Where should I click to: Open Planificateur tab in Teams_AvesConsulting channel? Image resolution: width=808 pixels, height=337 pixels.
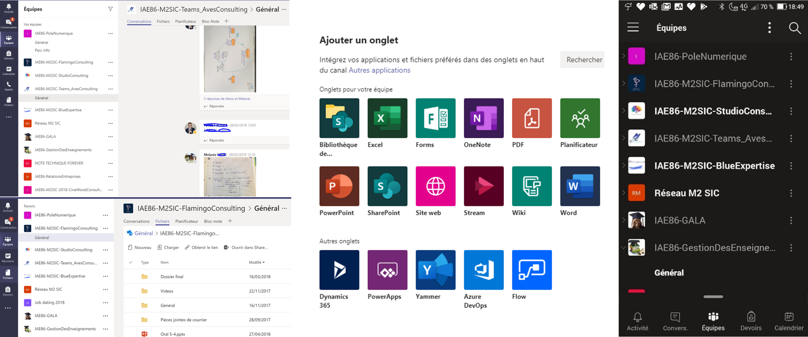point(185,21)
